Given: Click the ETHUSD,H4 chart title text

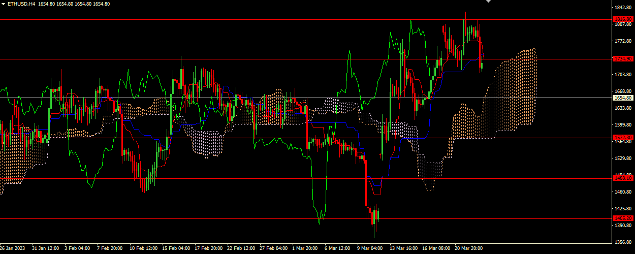Looking at the screenshot, I should tap(21, 4).
